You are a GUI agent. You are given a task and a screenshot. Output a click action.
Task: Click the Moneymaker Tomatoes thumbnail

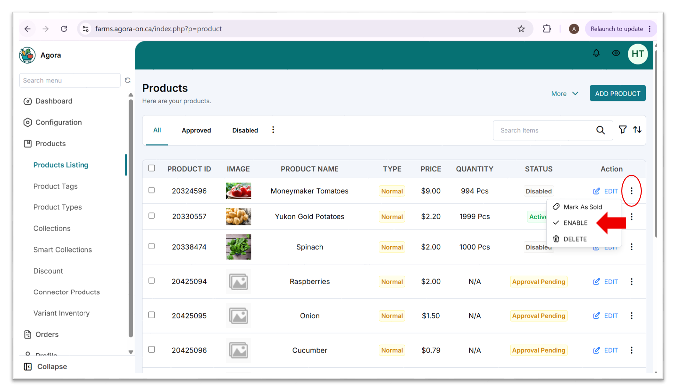238,191
